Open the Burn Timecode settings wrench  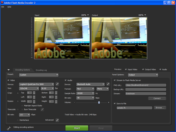pyautogui.click(x=42, y=109)
